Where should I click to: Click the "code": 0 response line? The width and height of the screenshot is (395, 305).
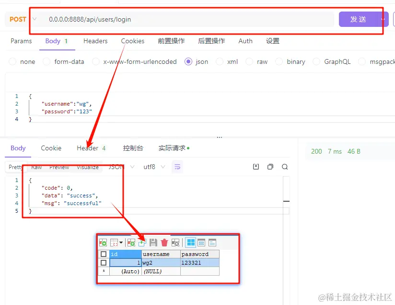click(57, 188)
